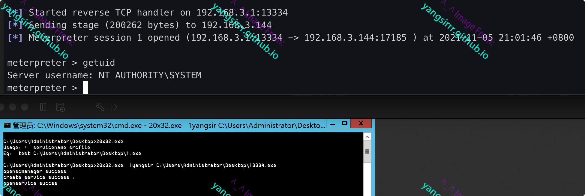Image resolution: width=585 pixels, height=196 pixels.
Task: Click 'openscmanager success' output line
Action: 35,171
